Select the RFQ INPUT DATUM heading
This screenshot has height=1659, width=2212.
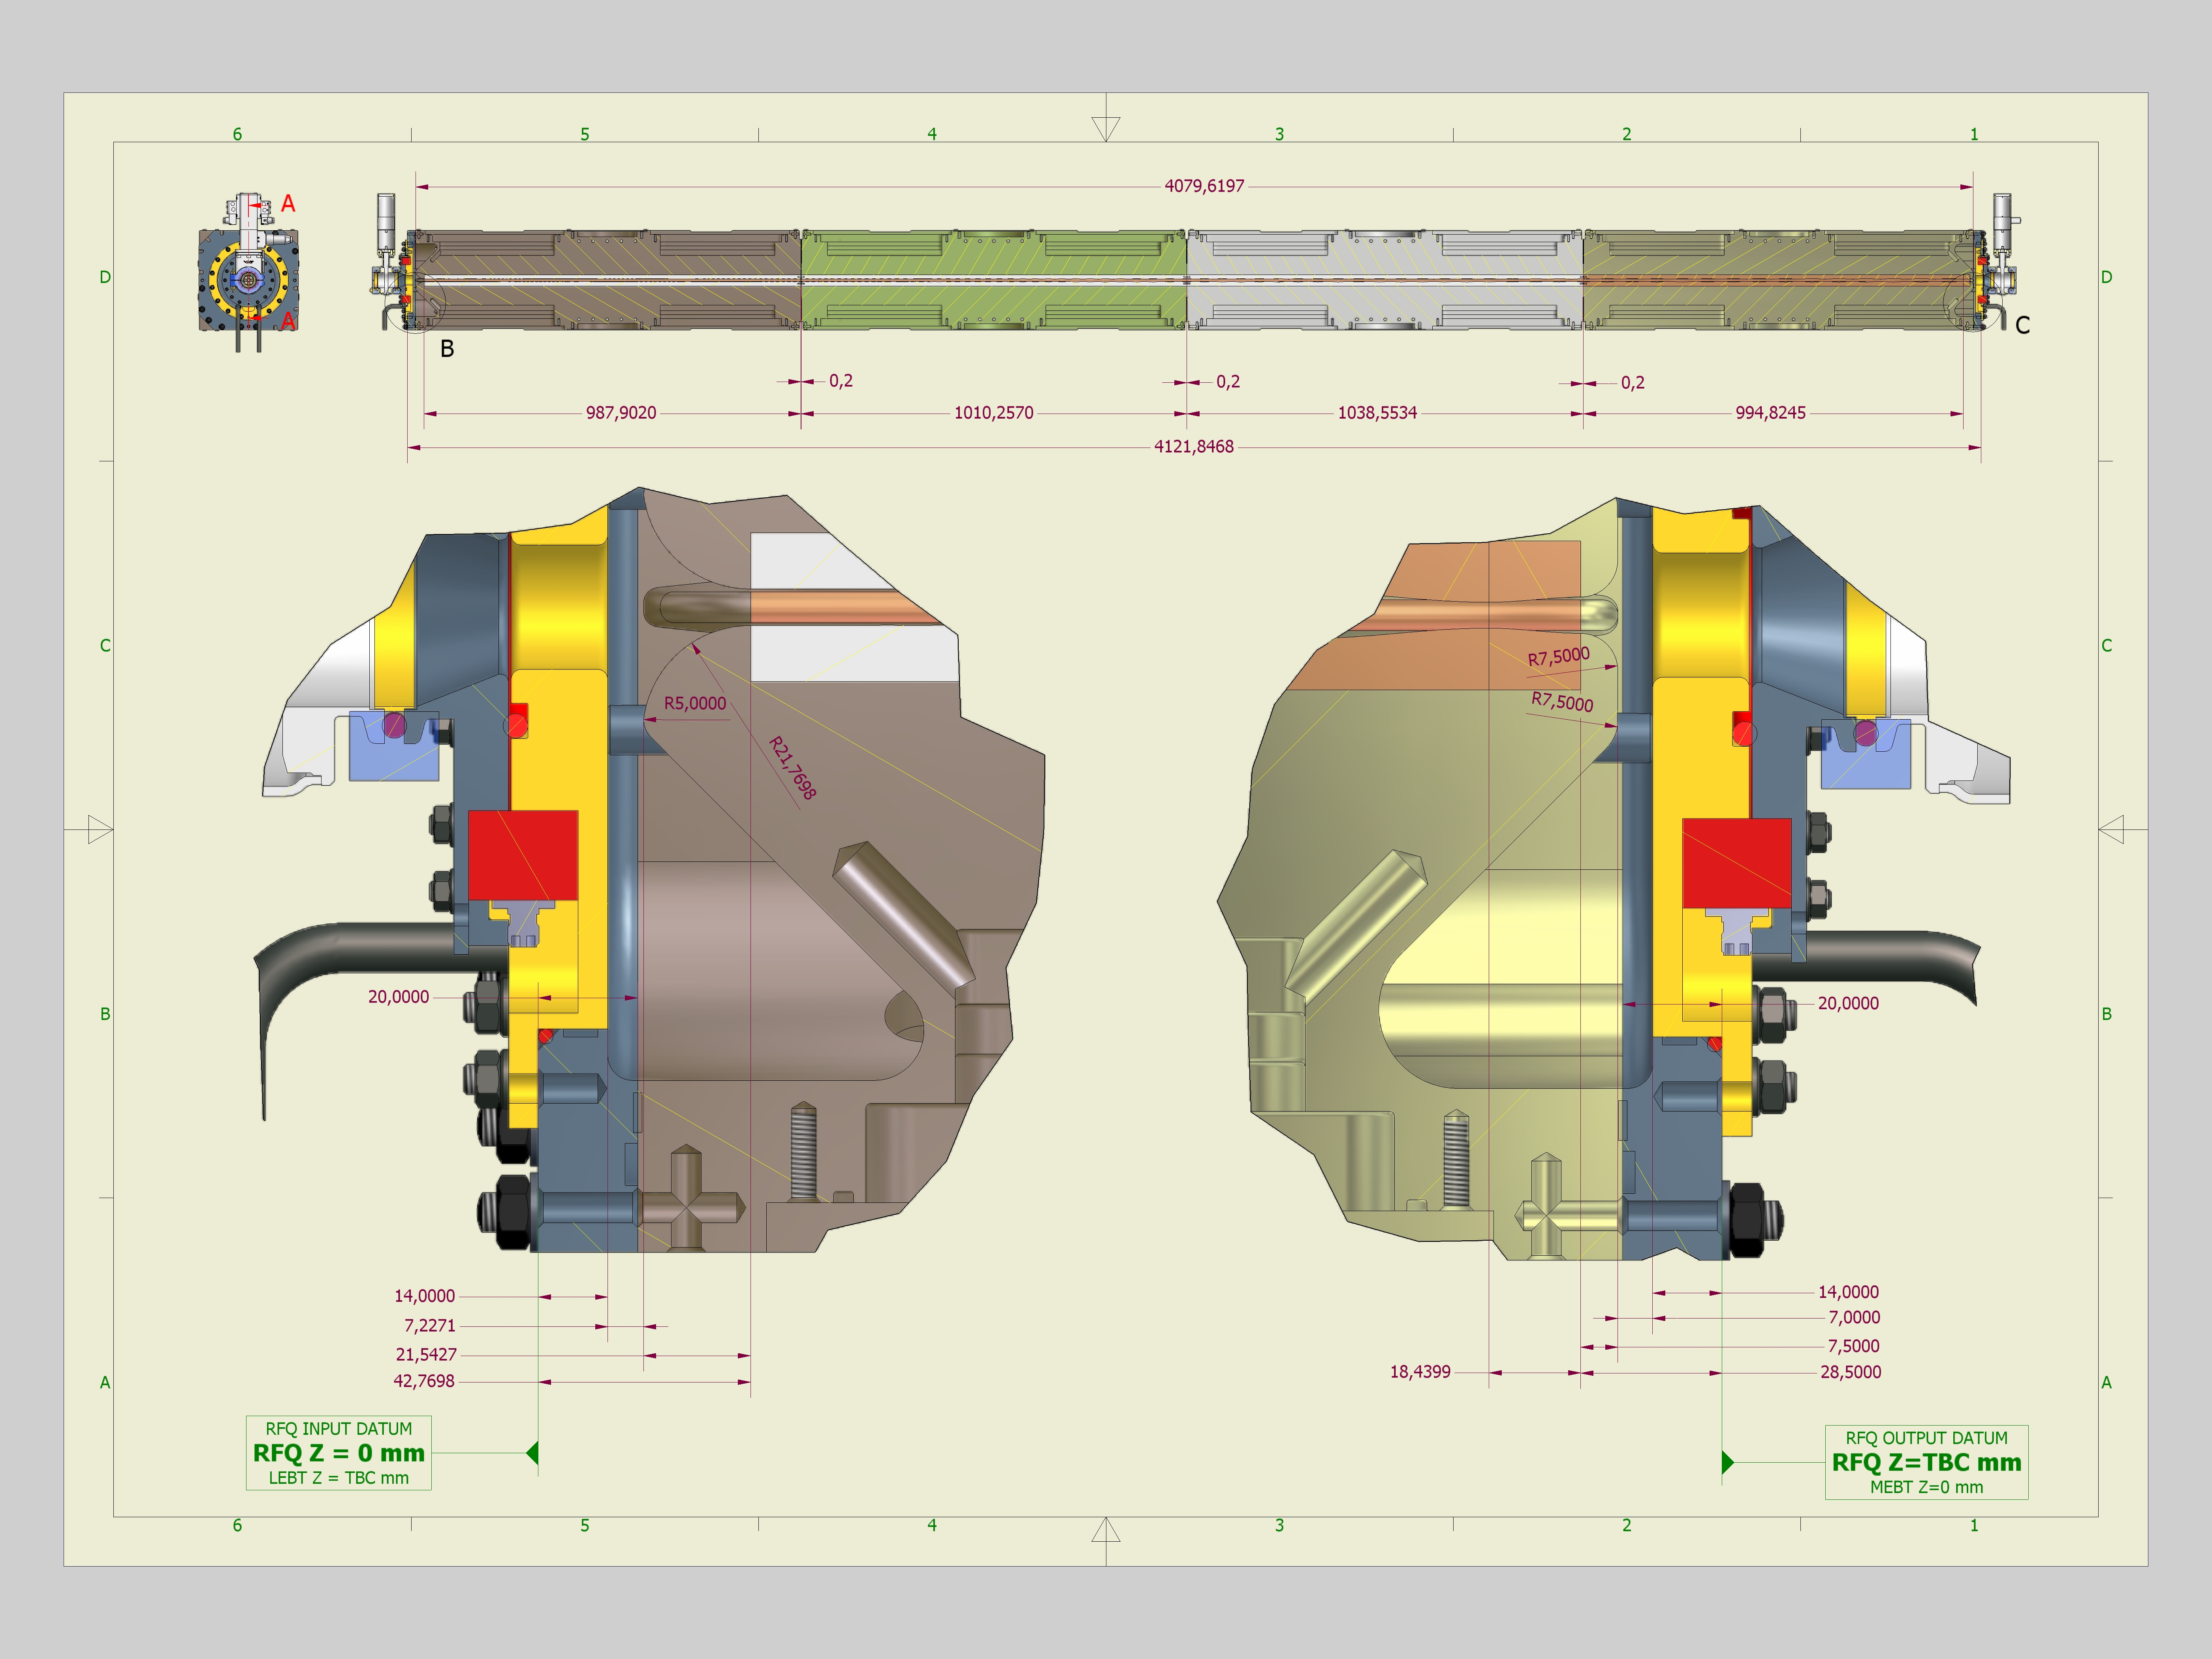(338, 1429)
